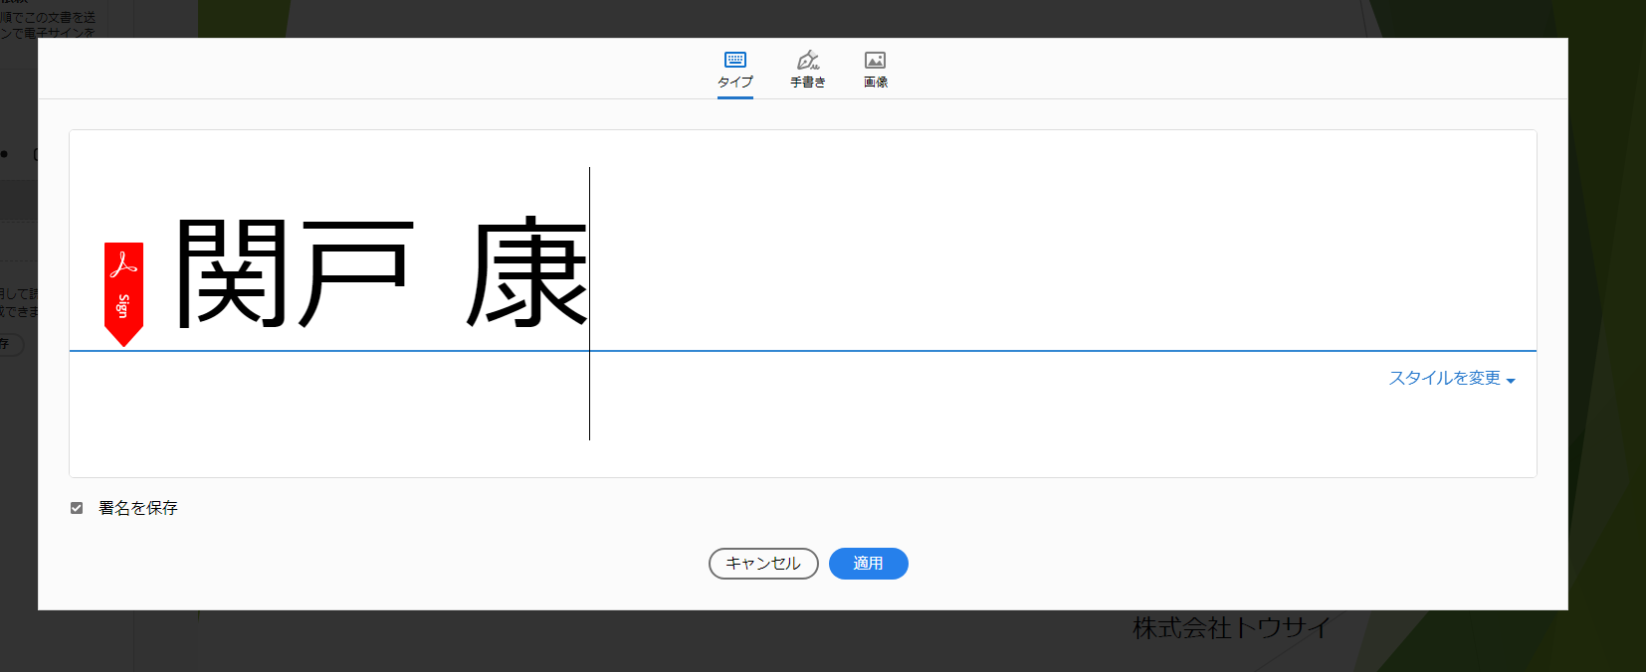Click the text cursor after 康
Viewport: 1646px width, 672px height.
click(x=590, y=298)
